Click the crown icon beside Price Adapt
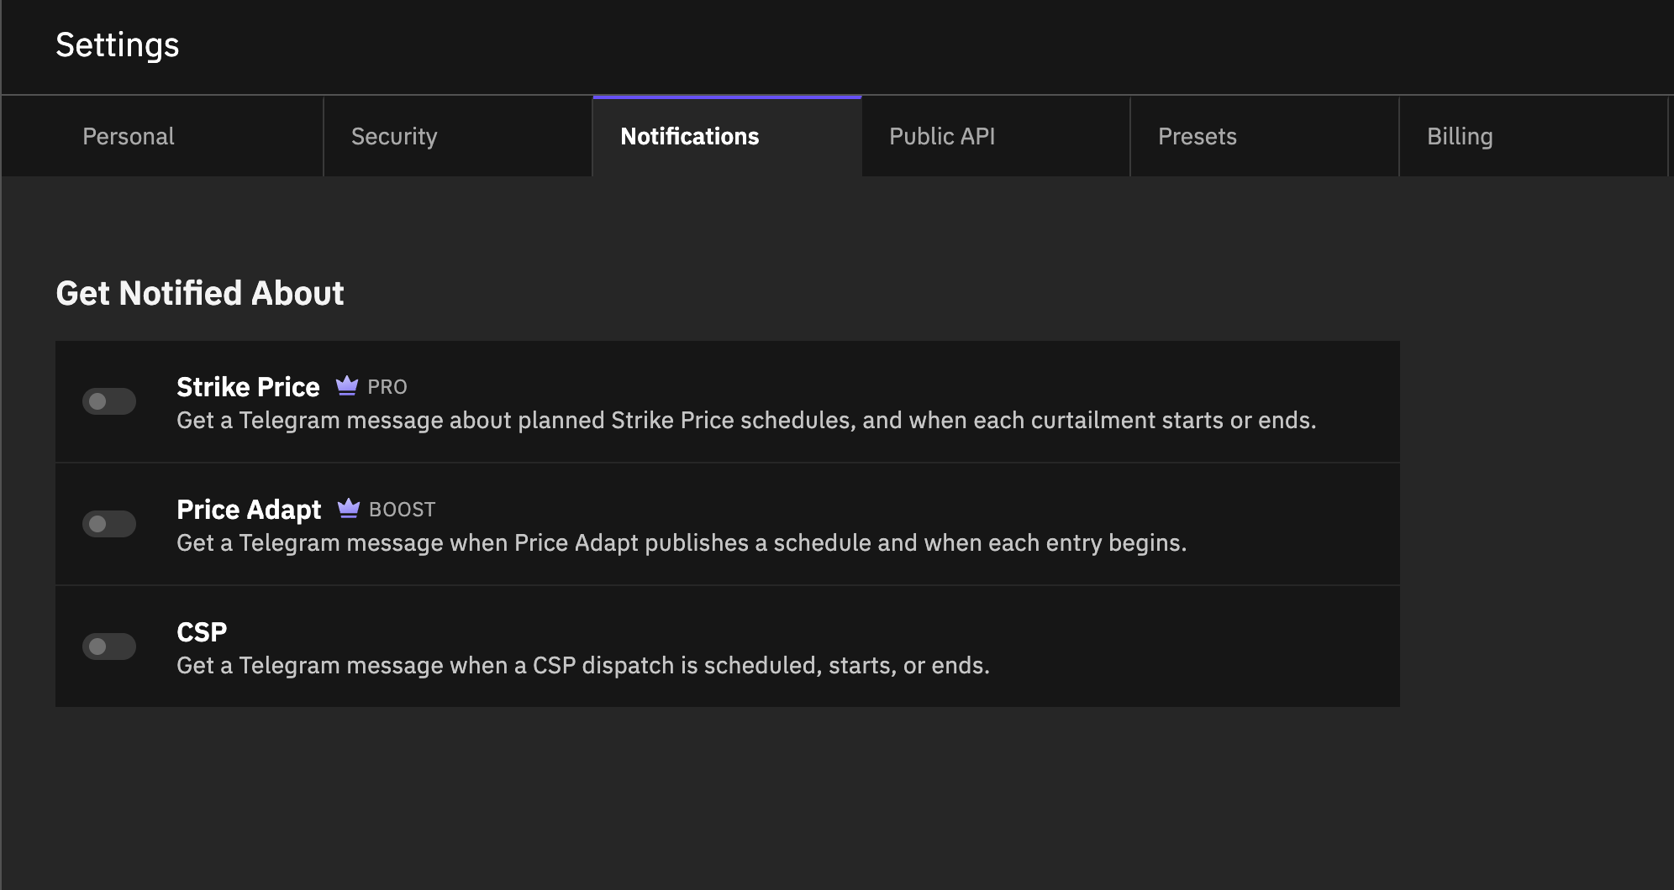 pyautogui.click(x=348, y=509)
